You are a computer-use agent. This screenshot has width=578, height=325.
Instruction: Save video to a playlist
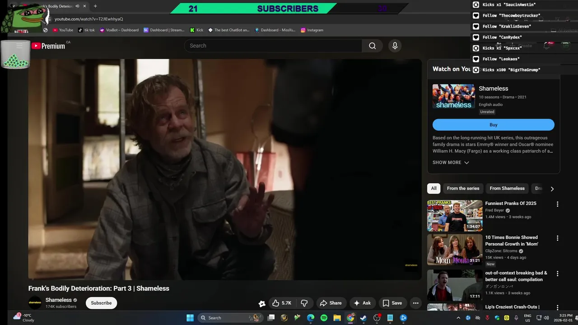pyautogui.click(x=392, y=303)
